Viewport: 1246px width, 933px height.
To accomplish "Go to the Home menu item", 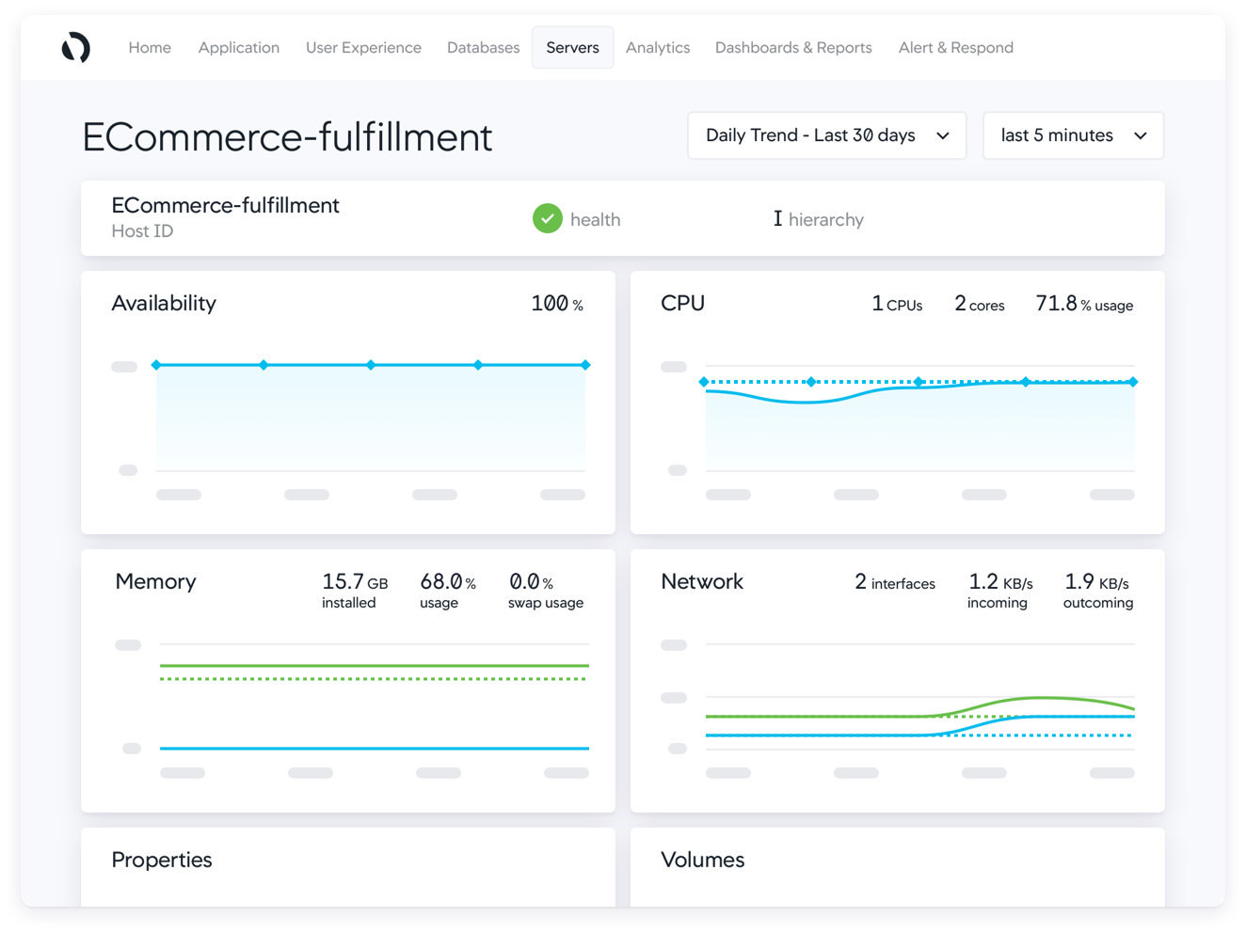I will [x=150, y=47].
